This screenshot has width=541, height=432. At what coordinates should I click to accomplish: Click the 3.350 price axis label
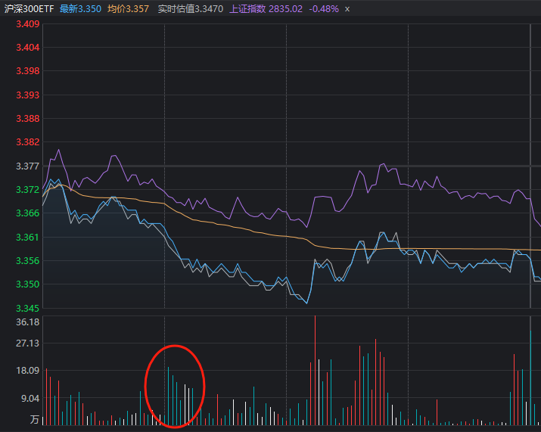pos(28,284)
